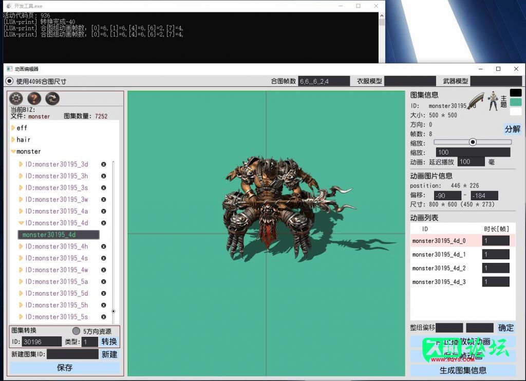Screen dimensions: 526x381
Task: Expand the hair folder
Action: click(13, 140)
